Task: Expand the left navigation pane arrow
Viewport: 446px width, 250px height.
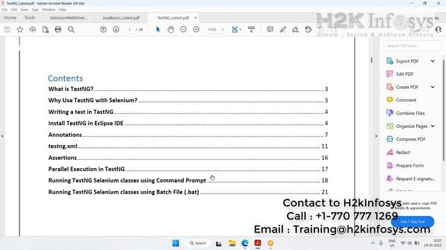Action: click(2, 136)
